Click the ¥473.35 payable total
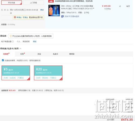 pyautogui.click(x=127, y=120)
